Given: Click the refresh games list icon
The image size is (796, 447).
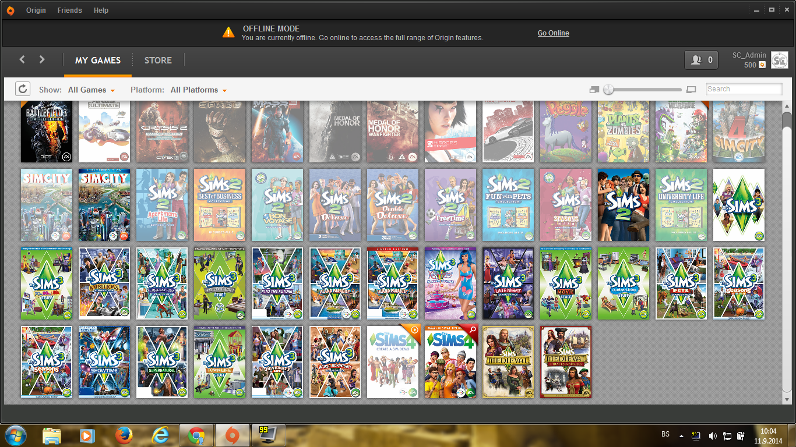Looking at the screenshot, I should (22, 89).
